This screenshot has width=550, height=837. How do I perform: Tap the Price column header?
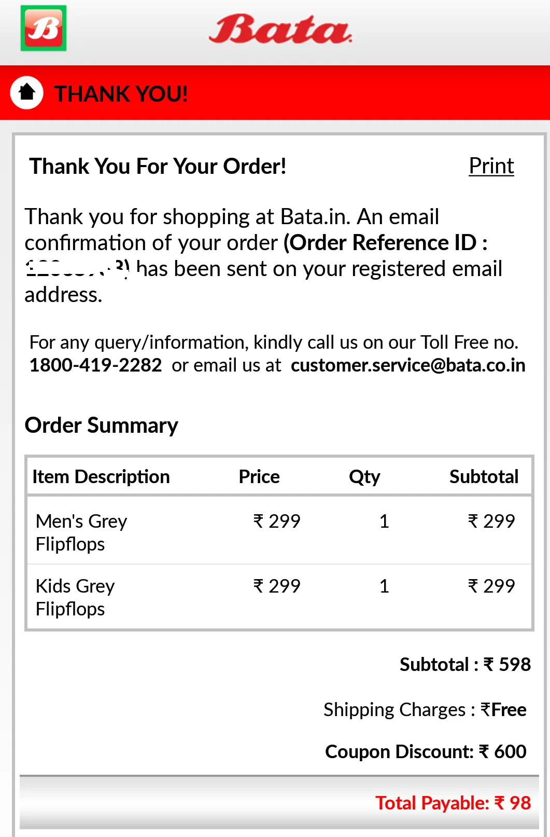point(259,476)
